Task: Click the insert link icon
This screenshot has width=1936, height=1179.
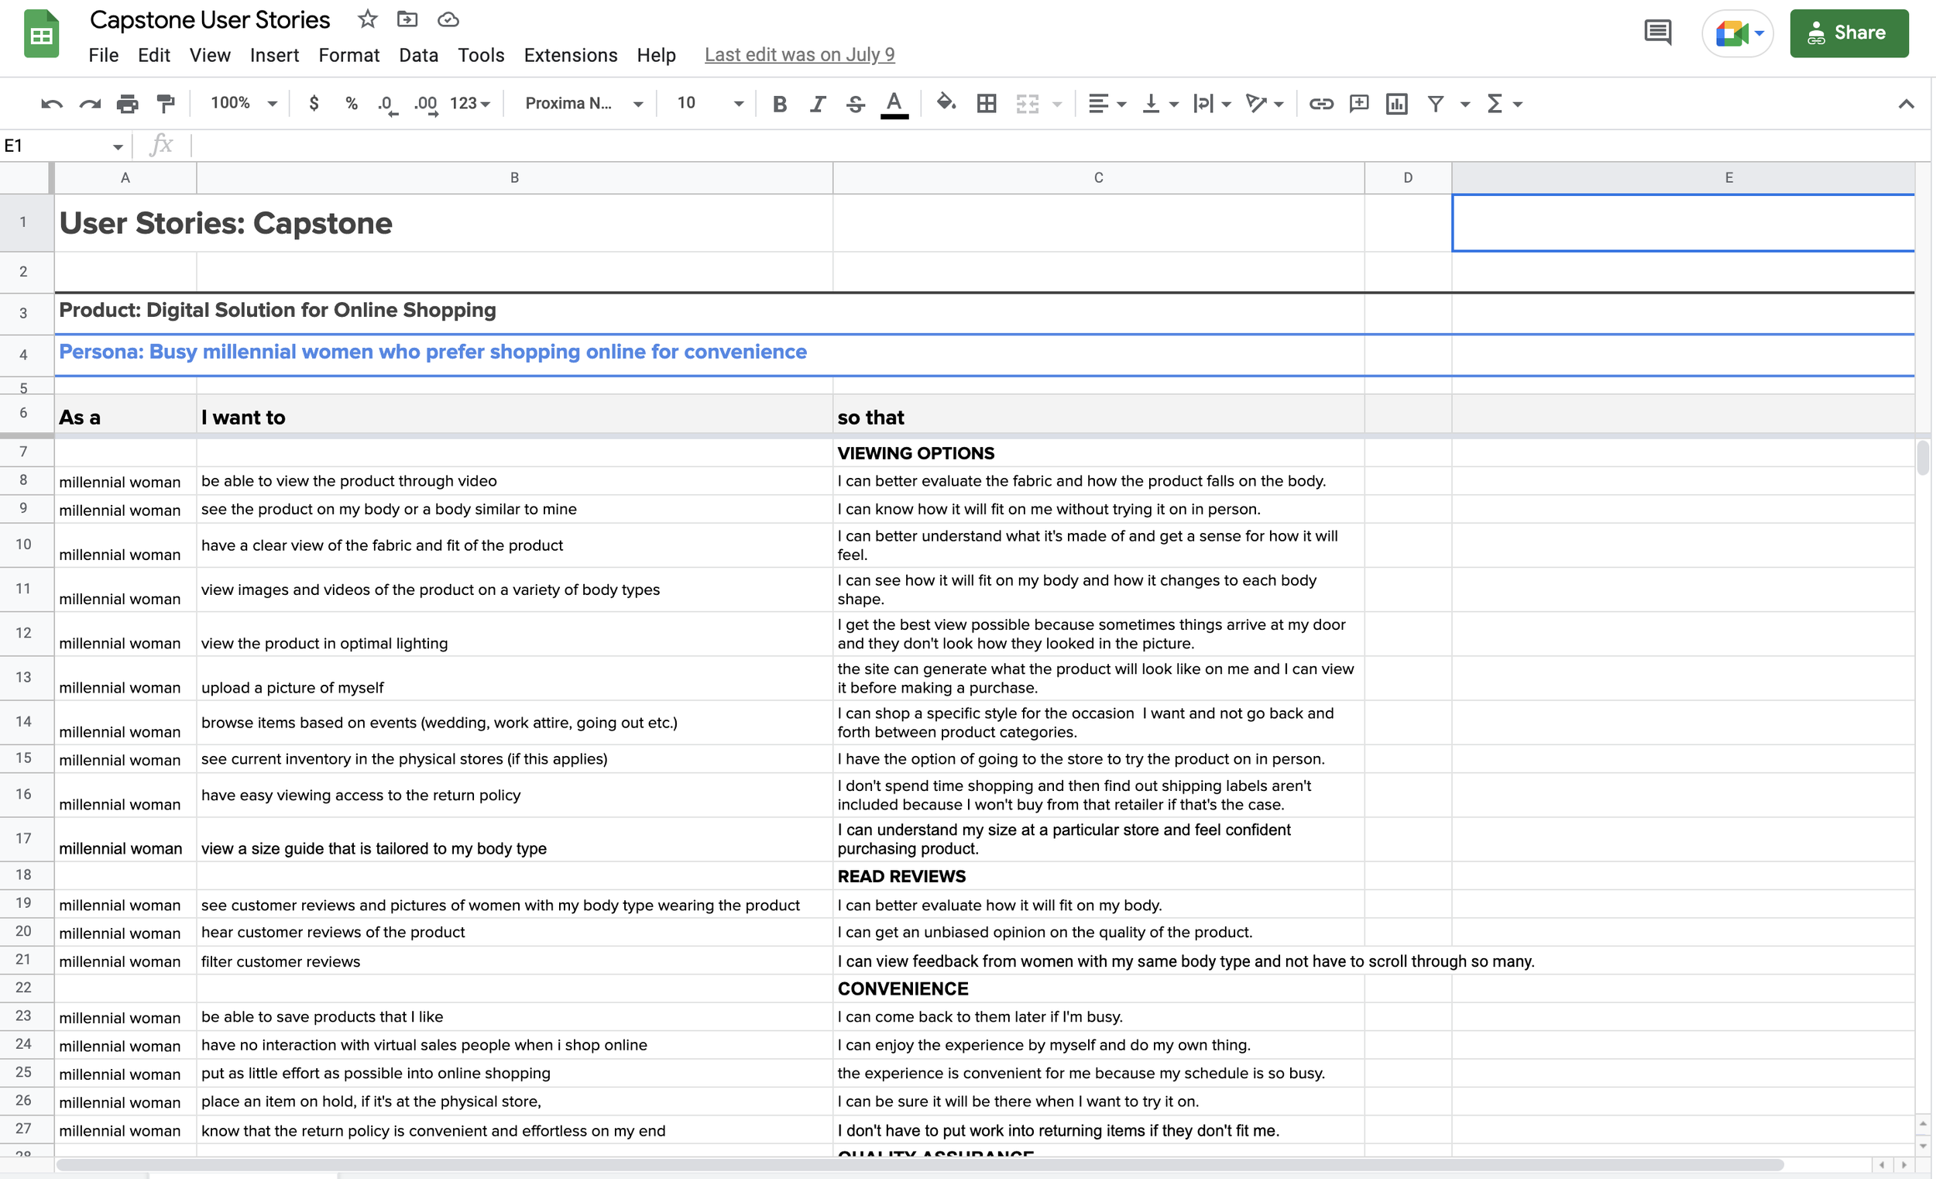Action: [x=1321, y=103]
